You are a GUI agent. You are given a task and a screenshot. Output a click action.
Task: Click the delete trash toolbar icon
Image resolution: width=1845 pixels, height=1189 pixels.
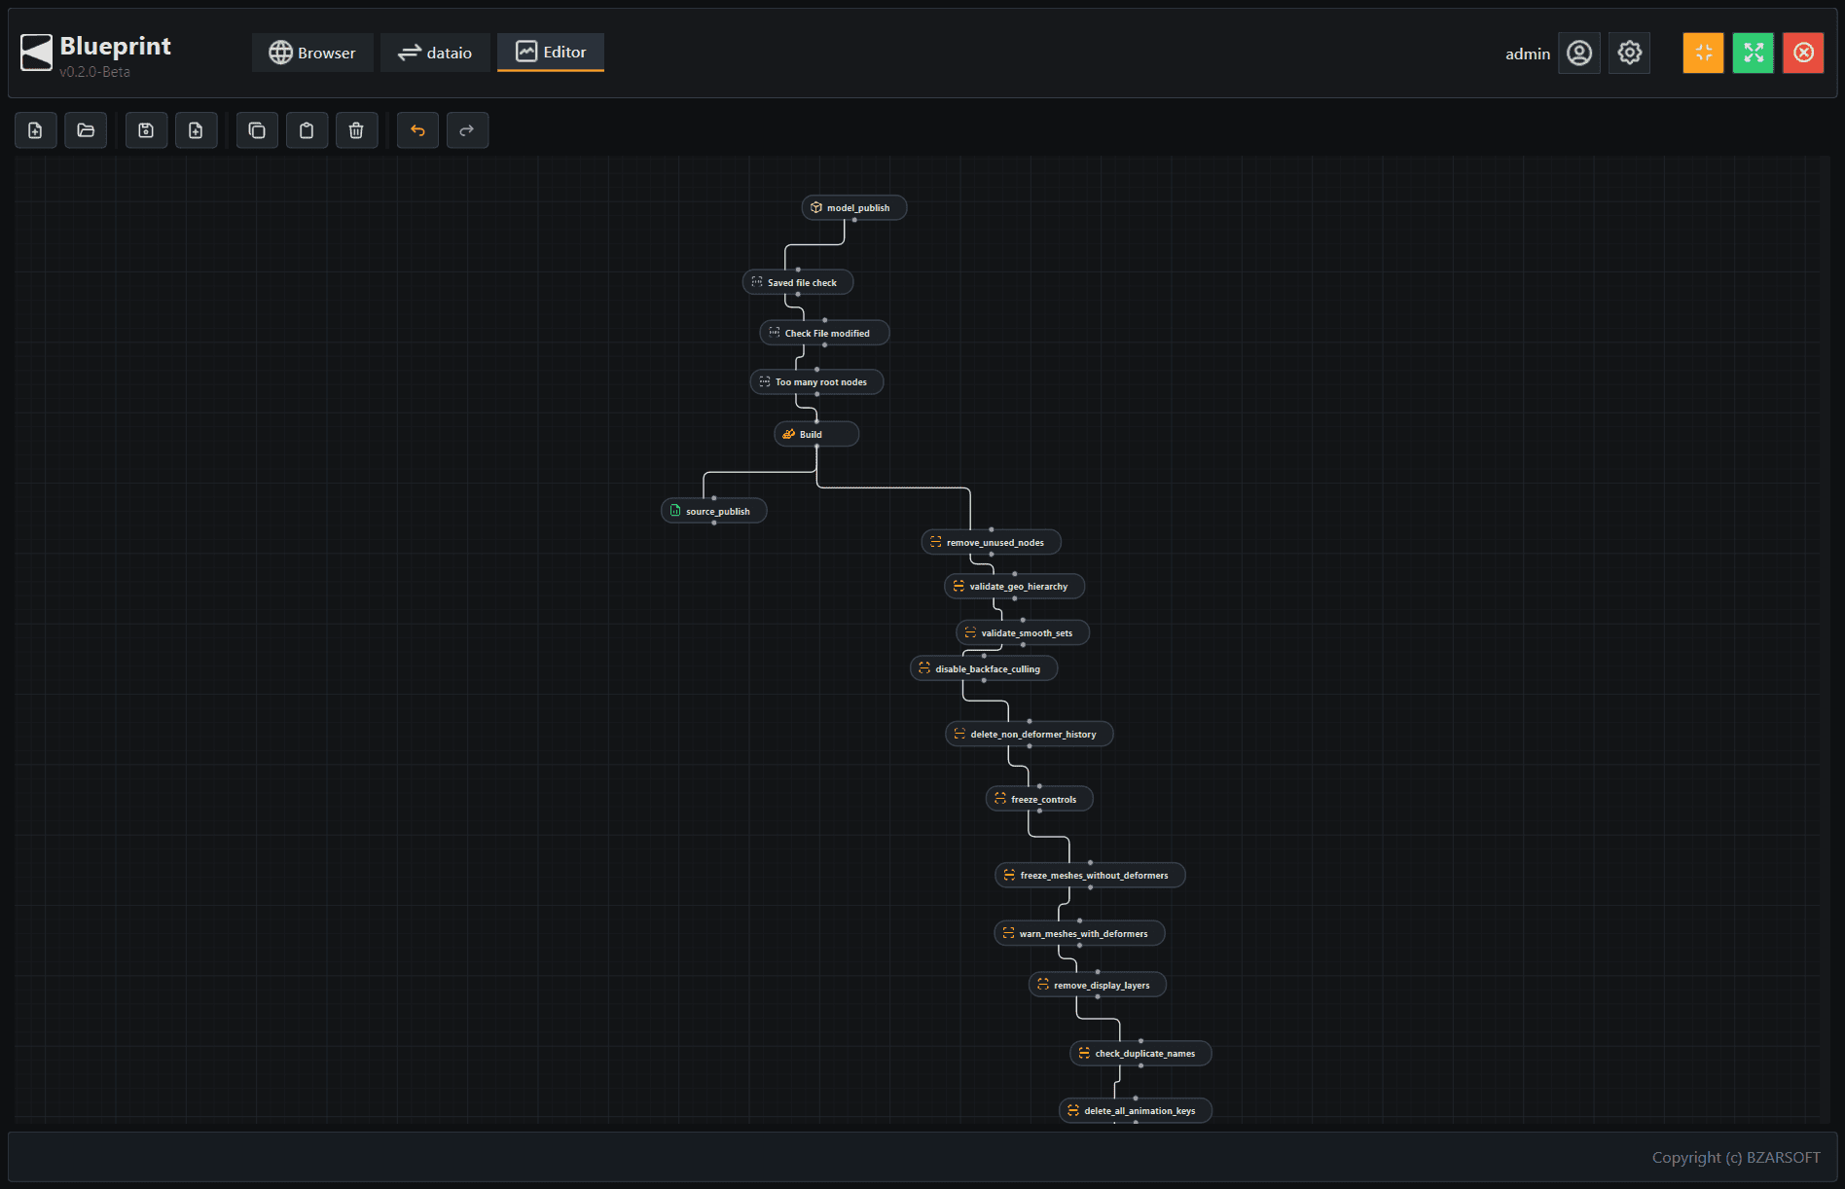coord(356,130)
